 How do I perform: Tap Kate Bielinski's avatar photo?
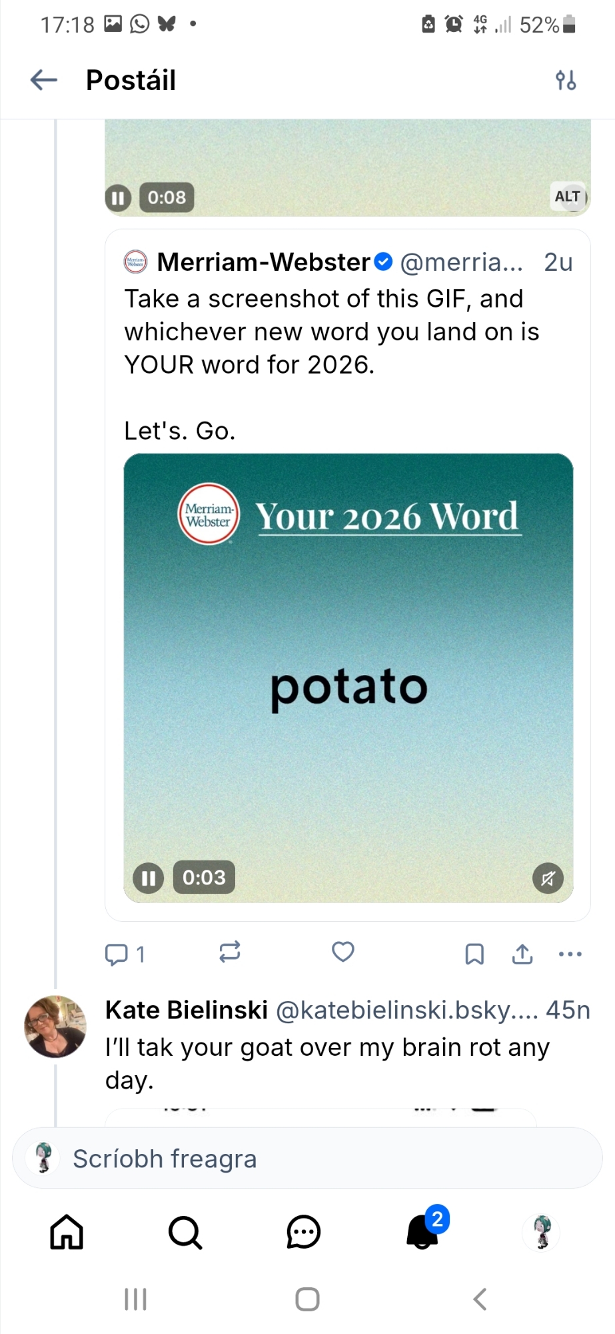[55, 1027]
